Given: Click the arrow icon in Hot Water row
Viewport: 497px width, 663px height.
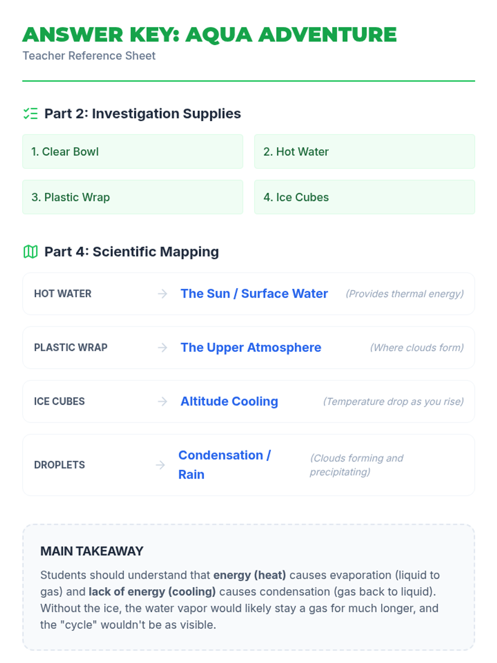Looking at the screenshot, I should (x=162, y=294).
